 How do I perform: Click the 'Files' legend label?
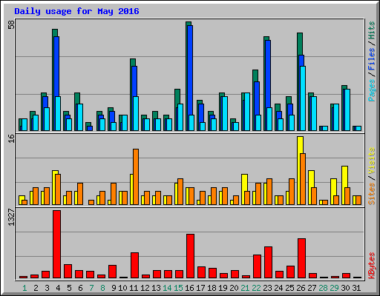(x=372, y=59)
